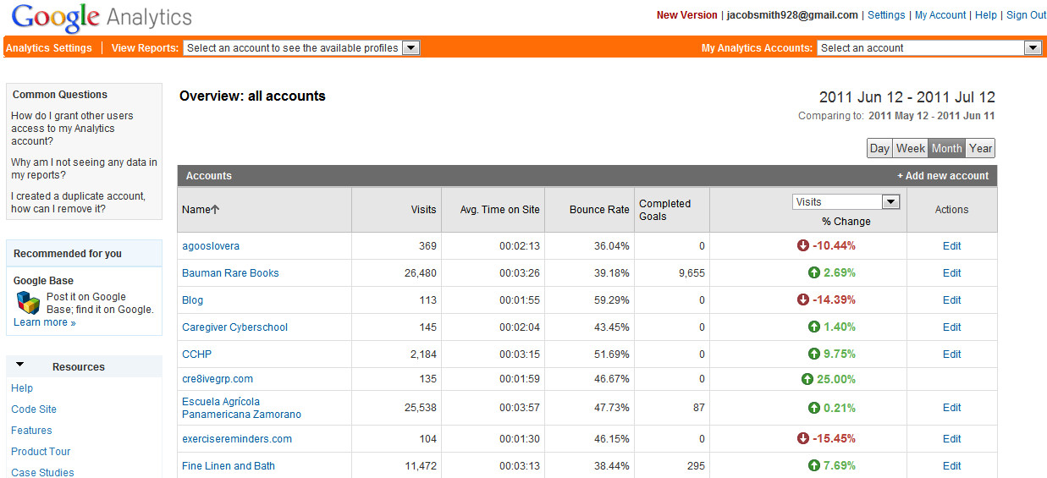Viewport: 1047px width, 478px height.
Task: Open the Caregiver Cyberschool account
Action: (x=234, y=327)
